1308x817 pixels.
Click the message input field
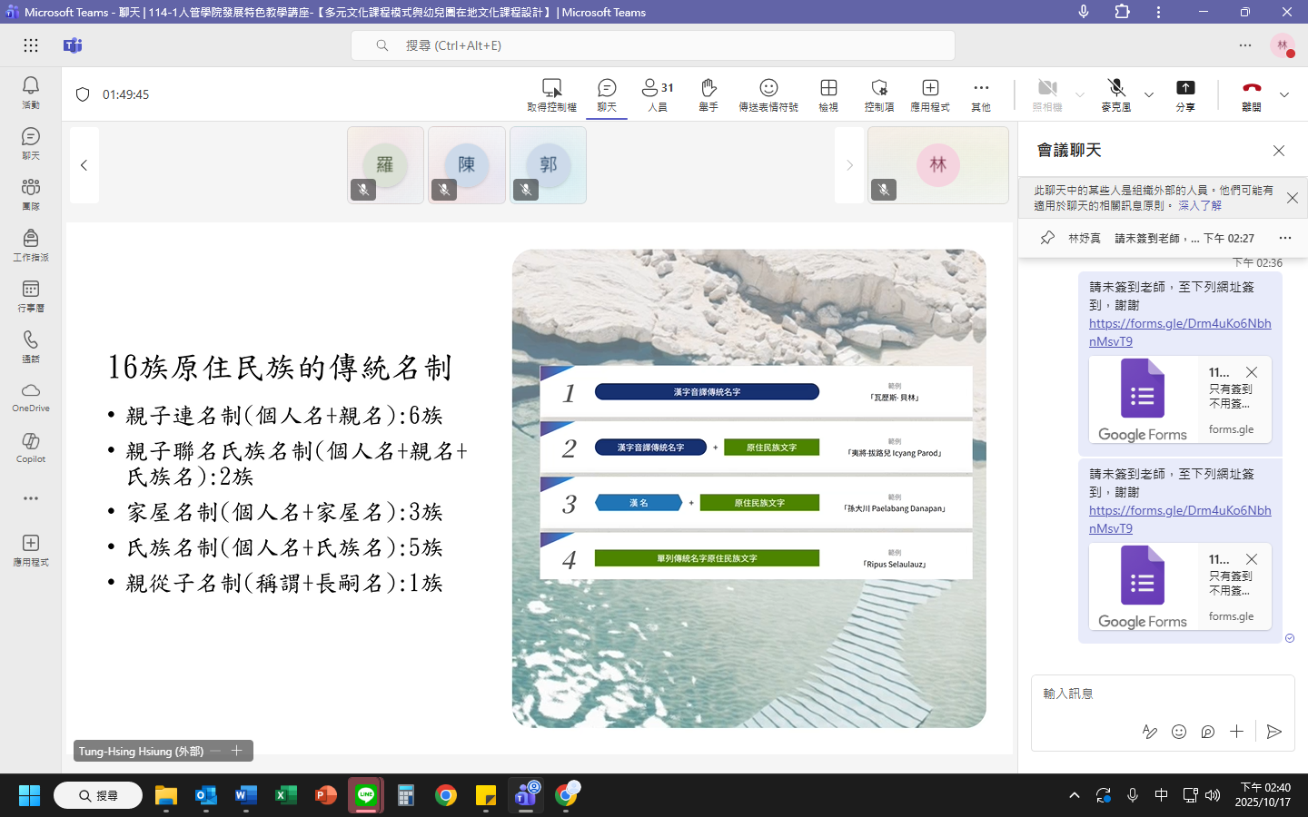(x=1154, y=694)
